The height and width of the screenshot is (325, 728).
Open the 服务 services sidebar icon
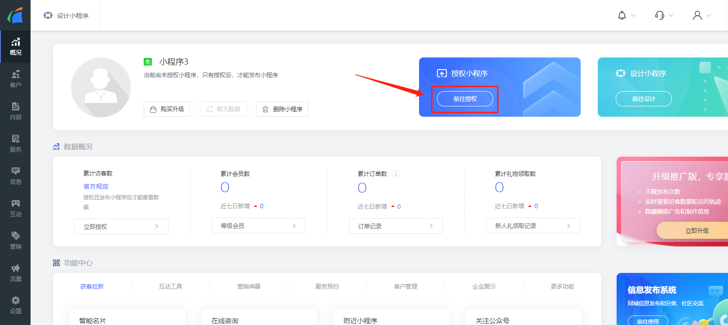(x=15, y=144)
